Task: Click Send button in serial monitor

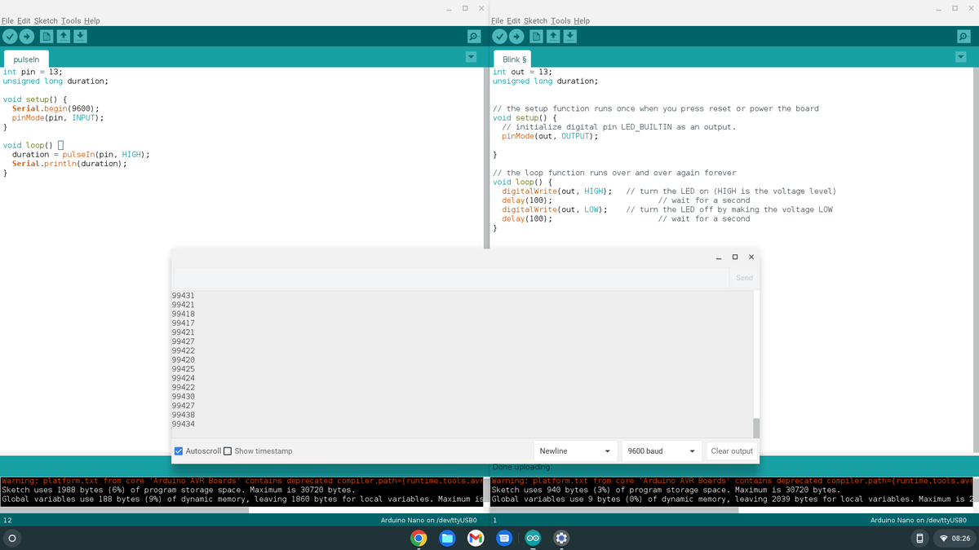Action: (744, 278)
